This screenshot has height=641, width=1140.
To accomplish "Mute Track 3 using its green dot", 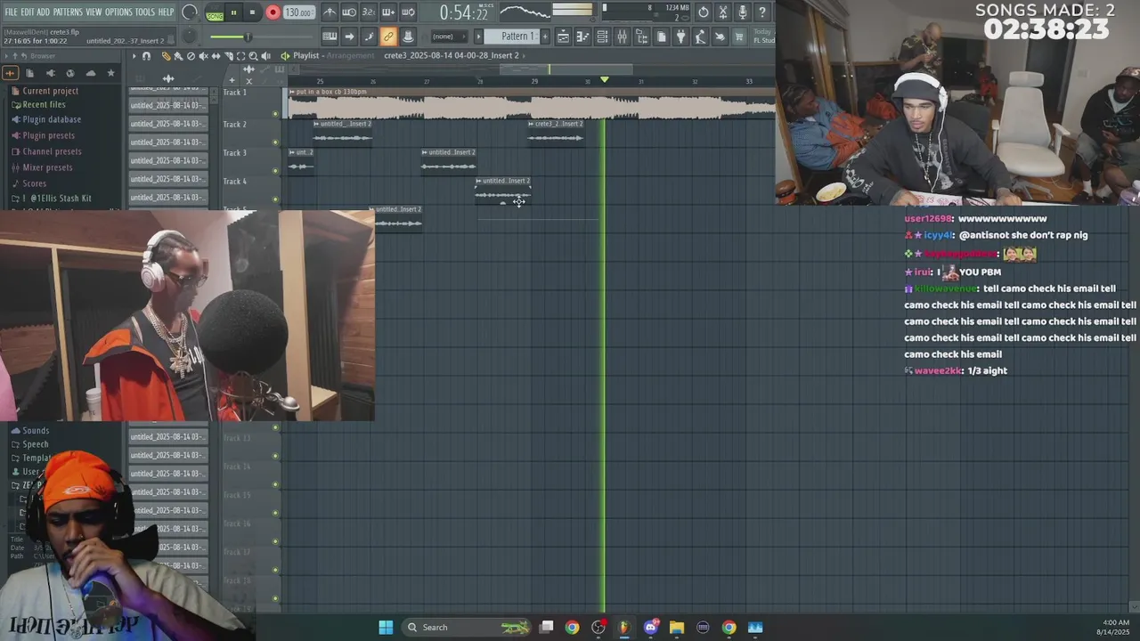I will (275, 171).
